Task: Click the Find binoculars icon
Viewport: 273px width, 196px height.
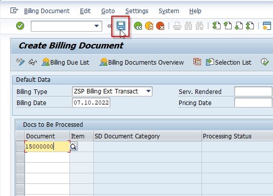Action: tap(188, 26)
